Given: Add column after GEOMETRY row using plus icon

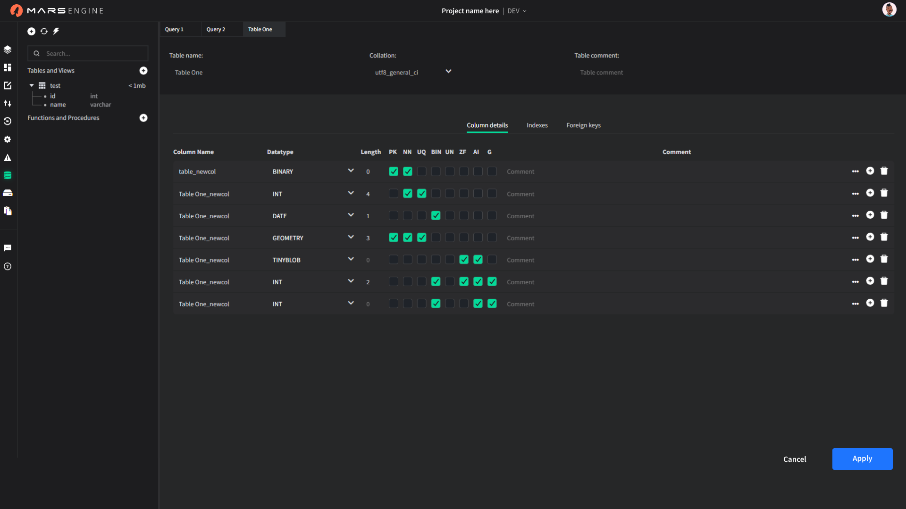Looking at the screenshot, I should click(x=870, y=237).
